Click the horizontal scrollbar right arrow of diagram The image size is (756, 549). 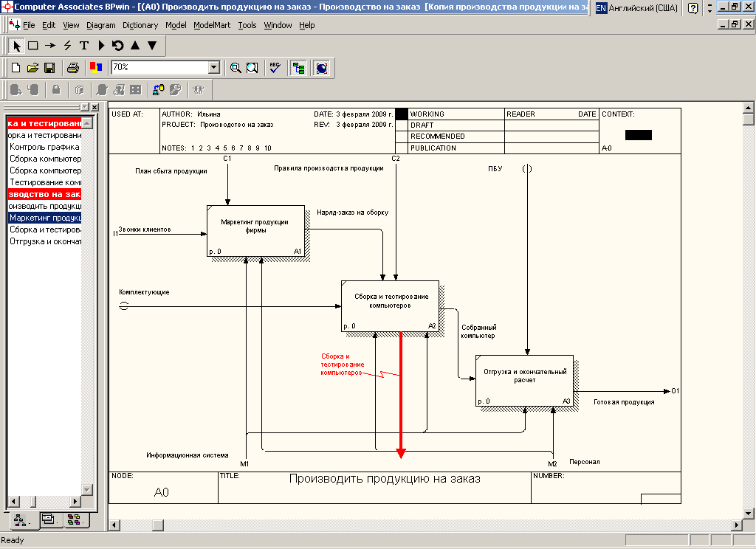[x=737, y=525]
